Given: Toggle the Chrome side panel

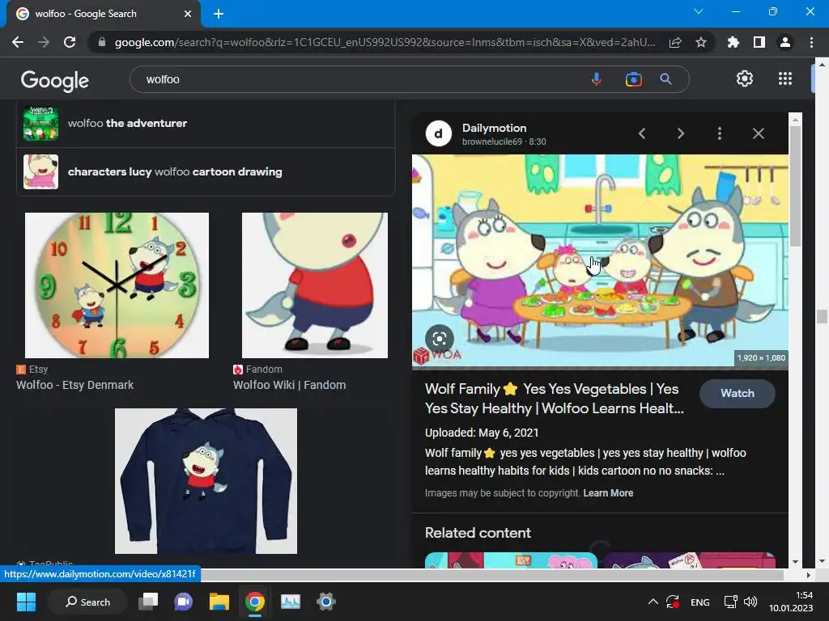Looking at the screenshot, I should tap(759, 42).
